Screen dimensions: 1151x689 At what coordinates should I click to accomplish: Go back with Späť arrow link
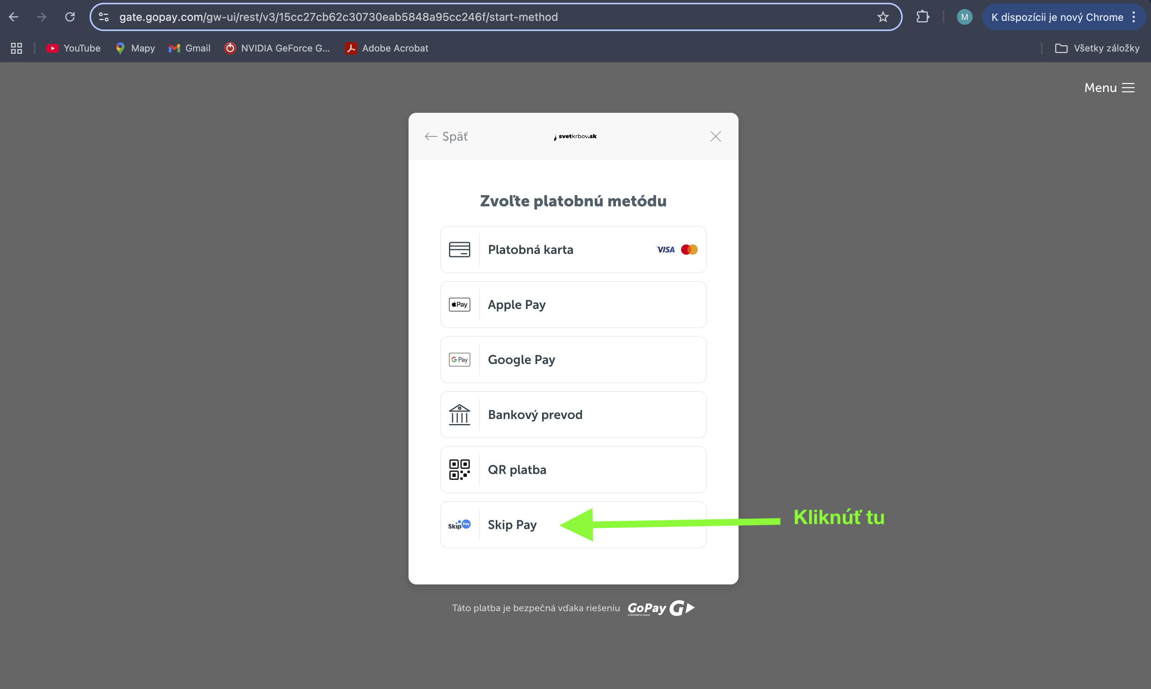(446, 136)
